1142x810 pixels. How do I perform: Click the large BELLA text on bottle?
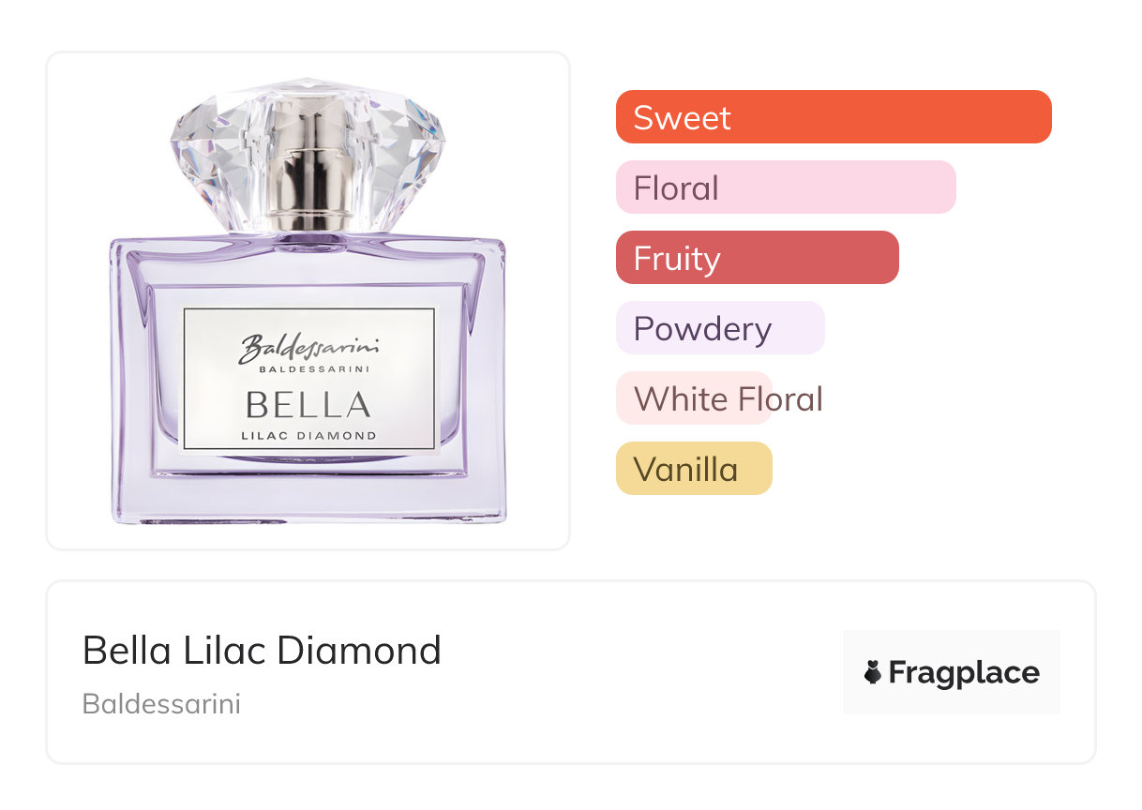308,405
